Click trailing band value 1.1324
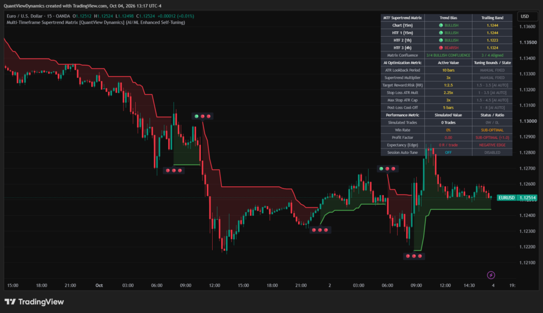The height and width of the screenshot is (313, 543). [492, 48]
